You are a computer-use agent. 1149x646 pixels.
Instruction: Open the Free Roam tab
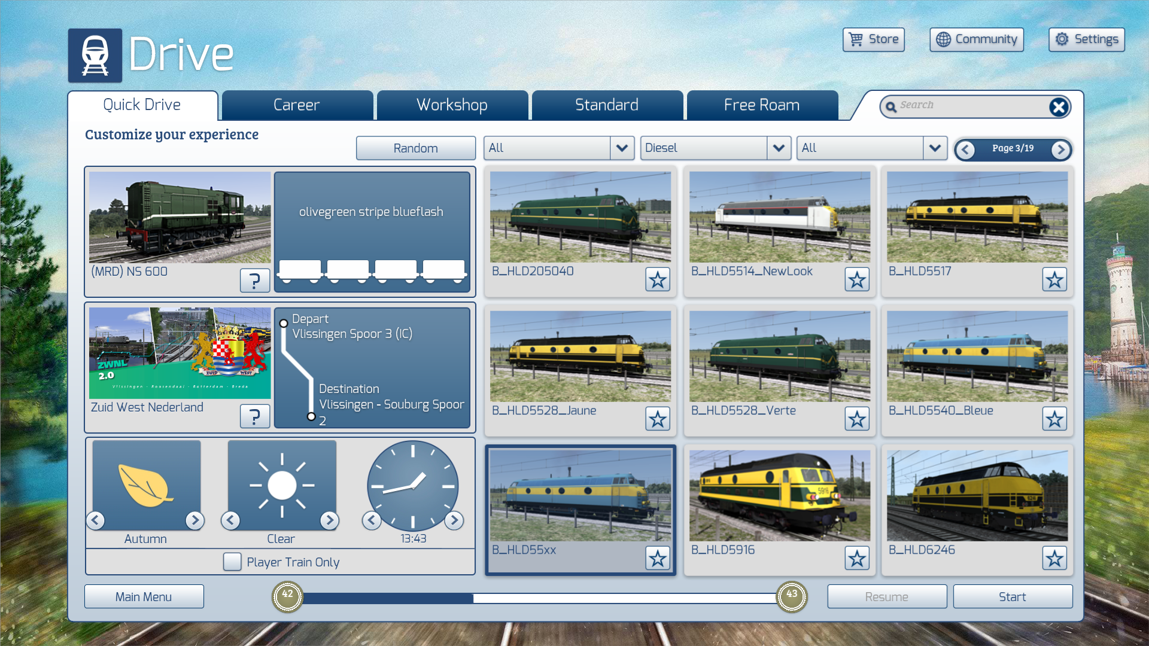[x=761, y=105]
